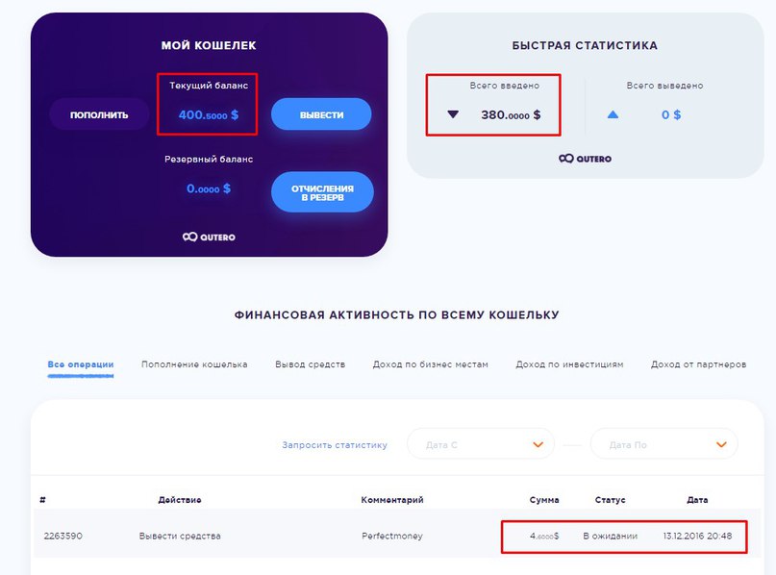Switch to Доход по инвестициям tab
776x575 pixels.
569,364
